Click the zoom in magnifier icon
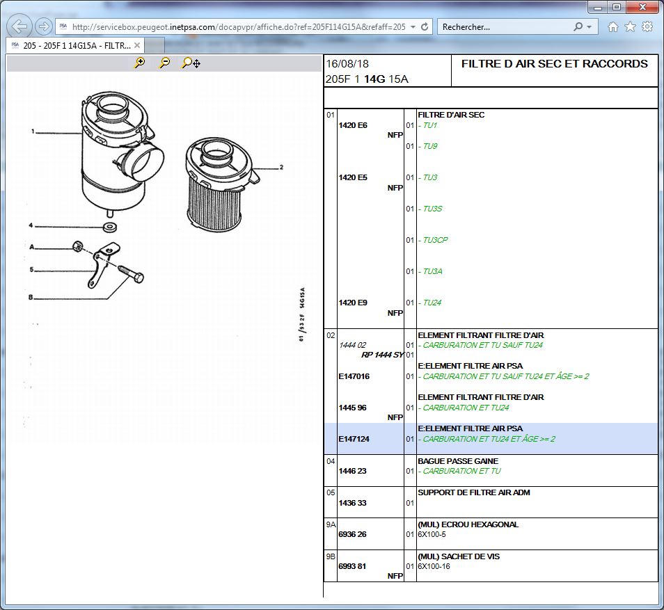 pos(140,63)
